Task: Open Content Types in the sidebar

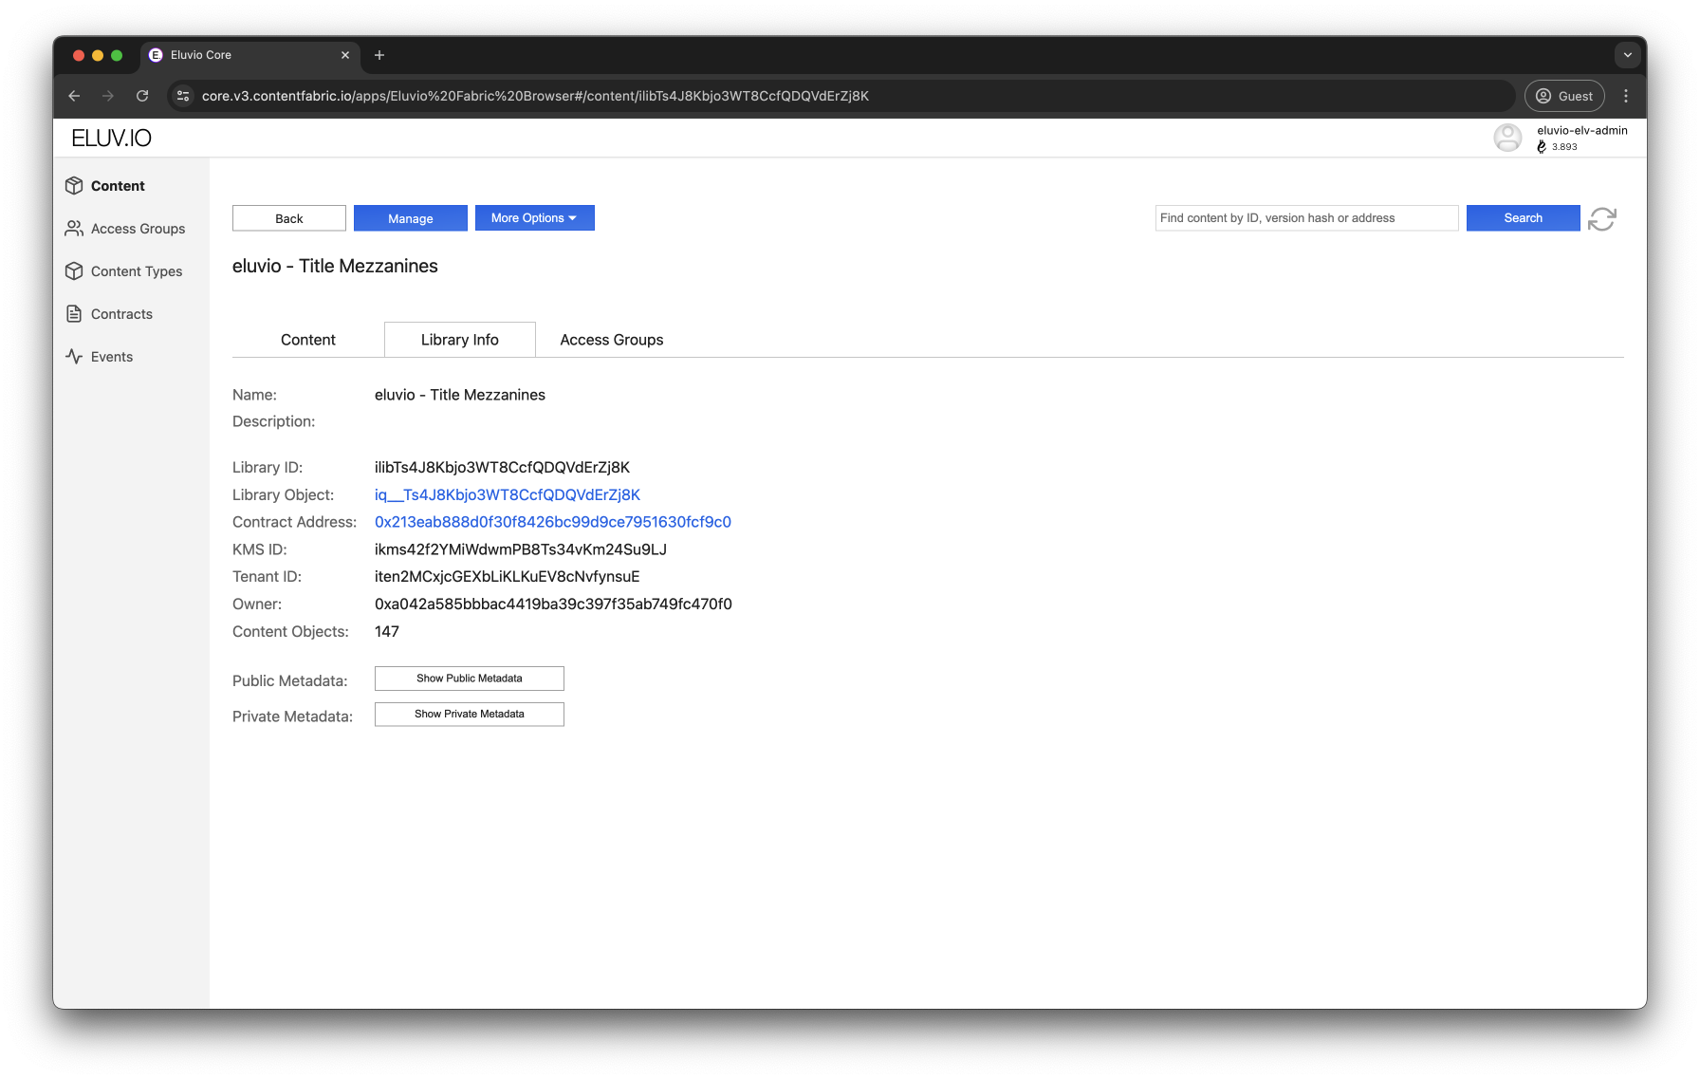Action: [137, 271]
